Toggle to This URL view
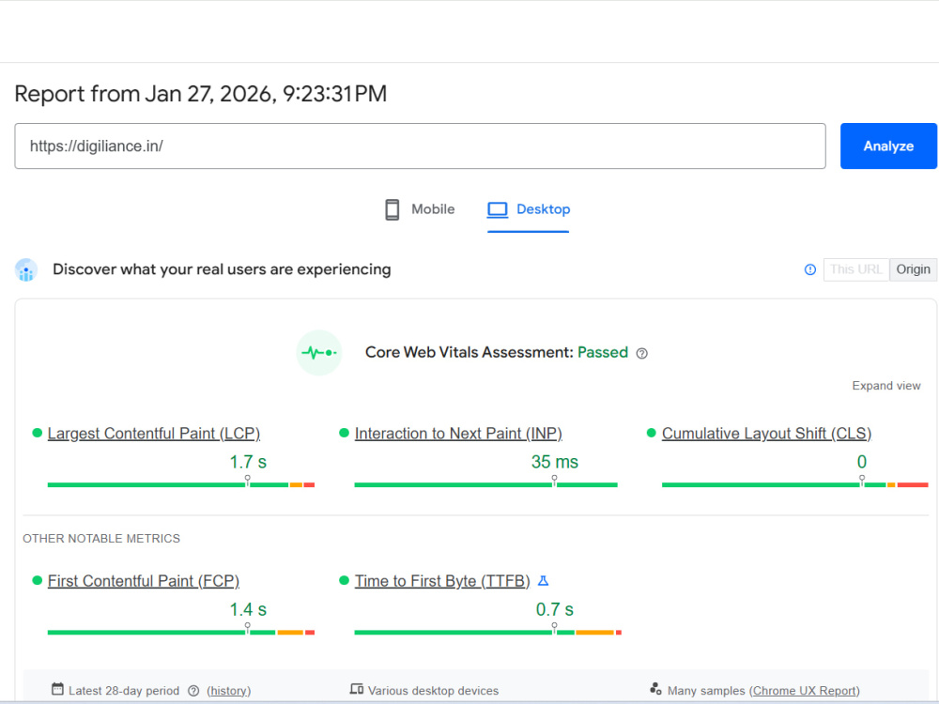Screen dimensions: 939x704 [x=855, y=269]
